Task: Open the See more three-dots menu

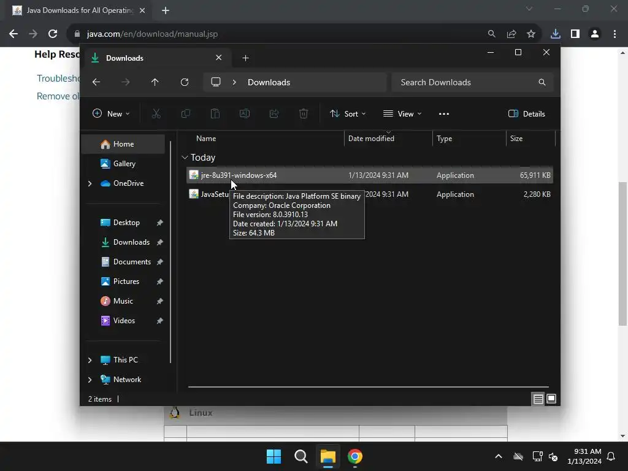Action: pyautogui.click(x=444, y=113)
